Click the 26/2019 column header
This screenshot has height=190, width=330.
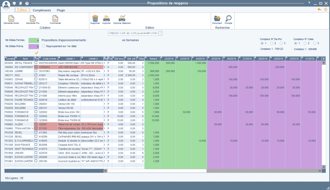(231, 59)
